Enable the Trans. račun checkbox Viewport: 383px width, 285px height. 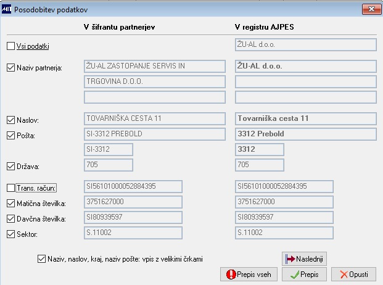10,188
